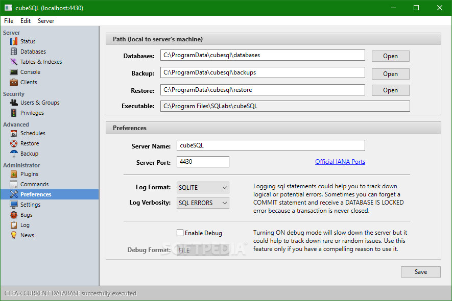
Task: Open the Server menu
Action: tap(46, 21)
